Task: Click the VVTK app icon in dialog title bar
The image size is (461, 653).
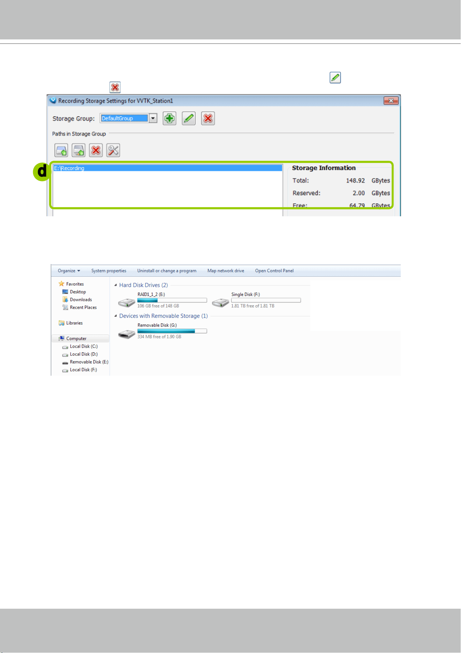Action: pos(53,100)
